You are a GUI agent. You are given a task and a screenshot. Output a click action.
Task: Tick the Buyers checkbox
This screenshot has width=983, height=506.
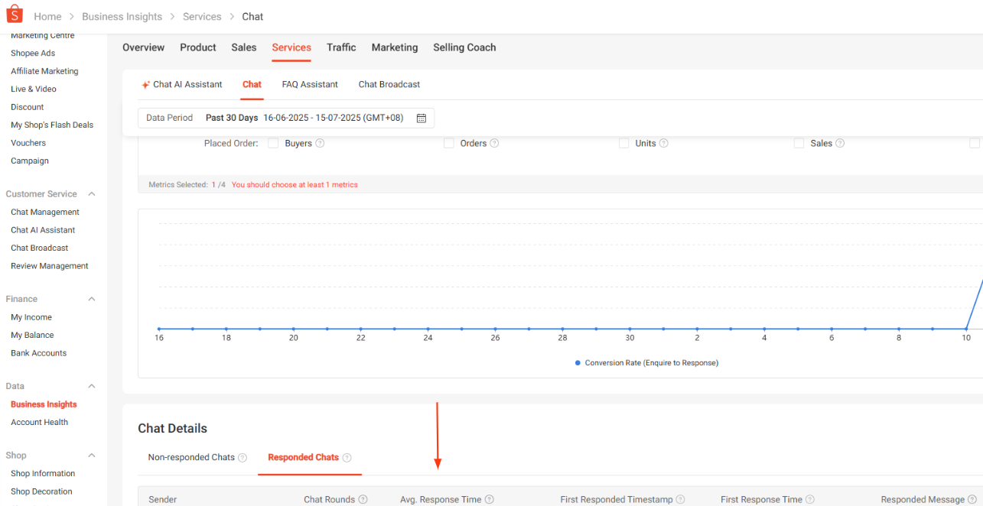click(273, 143)
